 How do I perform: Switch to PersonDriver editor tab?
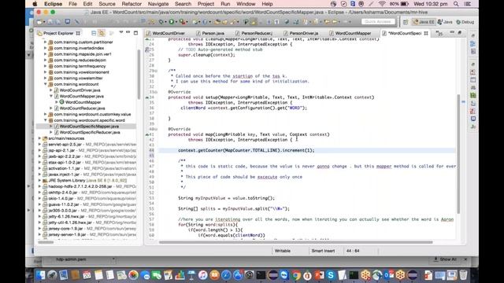click(x=303, y=33)
